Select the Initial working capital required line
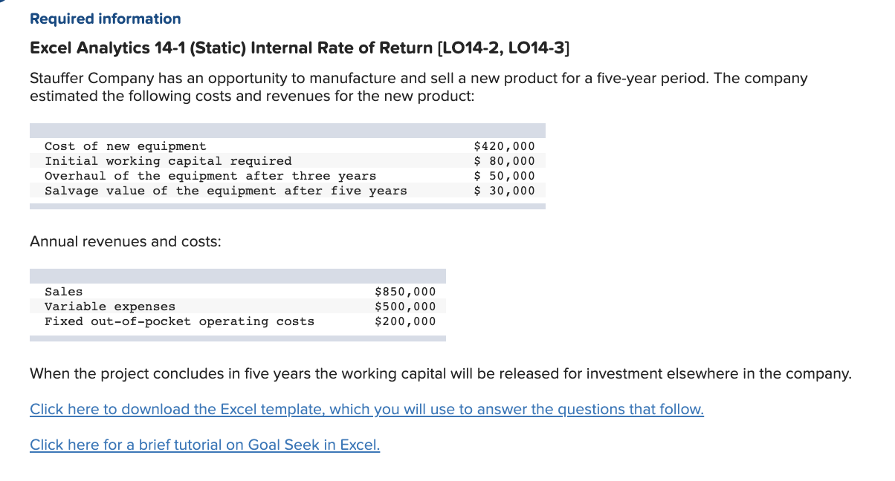Viewport: 895px width, 481px height. click(x=167, y=160)
